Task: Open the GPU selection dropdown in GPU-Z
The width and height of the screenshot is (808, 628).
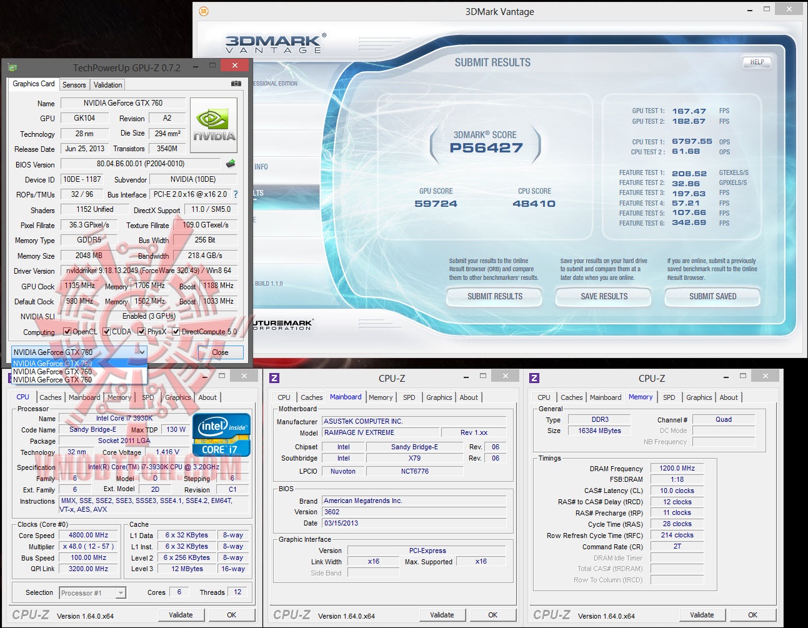Action: 79,352
